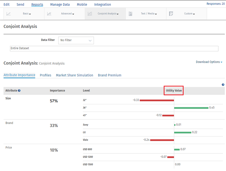Click the Basic reports chart icon
This screenshot has width=226, height=171.
tap(9, 14)
